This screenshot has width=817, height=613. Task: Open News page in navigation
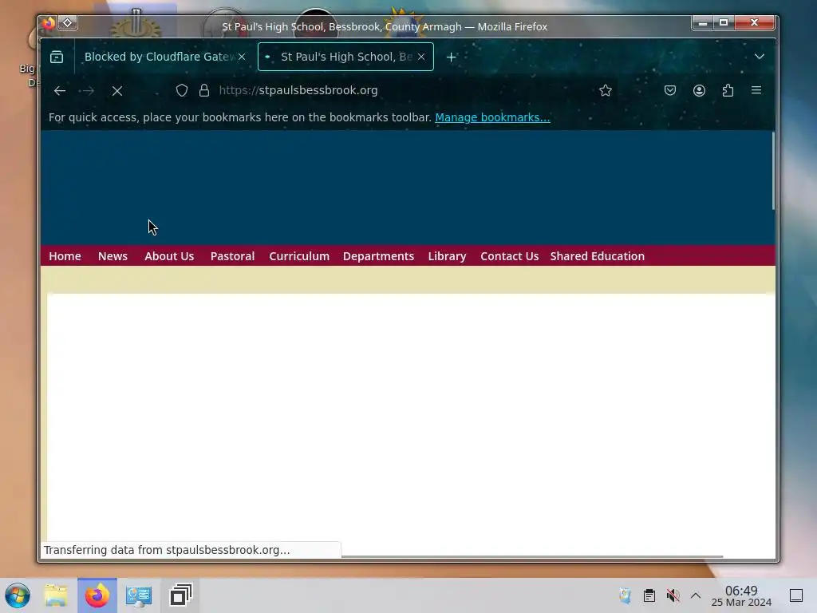(112, 256)
